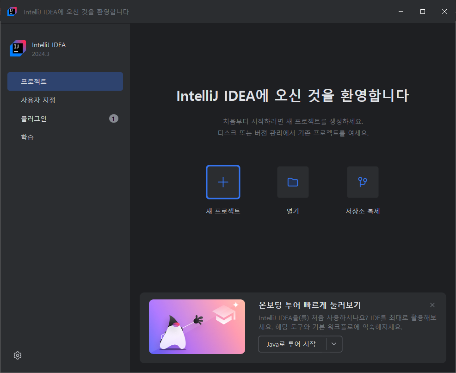
Task: Click the plugin update badge showing 1
Action: (114, 119)
